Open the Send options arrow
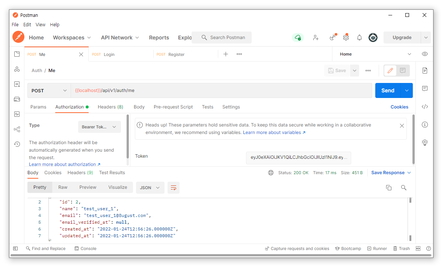This screenshot has height=268, width=441. click(407, 90)
